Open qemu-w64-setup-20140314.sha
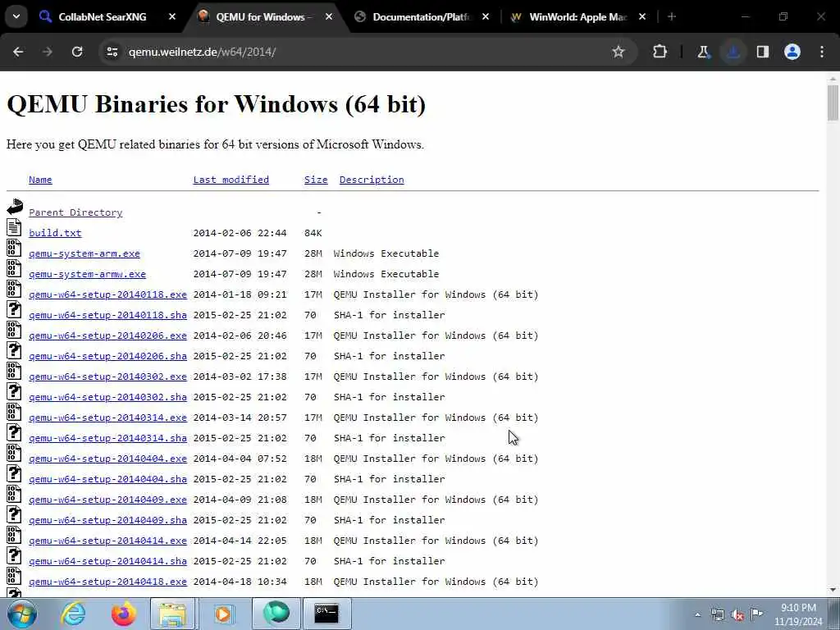 click(x=107, y=438)
